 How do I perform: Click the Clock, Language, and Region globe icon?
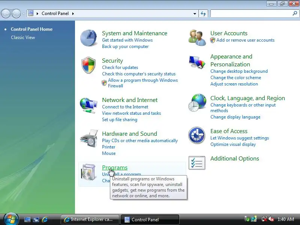(197, 103)
